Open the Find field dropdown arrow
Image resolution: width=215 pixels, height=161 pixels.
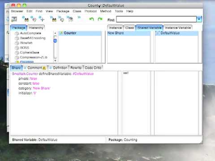(x=199, y=19)
